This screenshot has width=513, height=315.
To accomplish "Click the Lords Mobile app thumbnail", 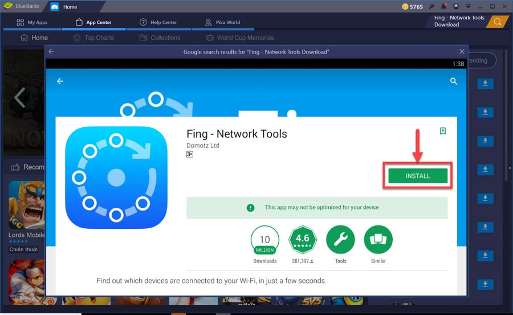I will pos(27,205).
